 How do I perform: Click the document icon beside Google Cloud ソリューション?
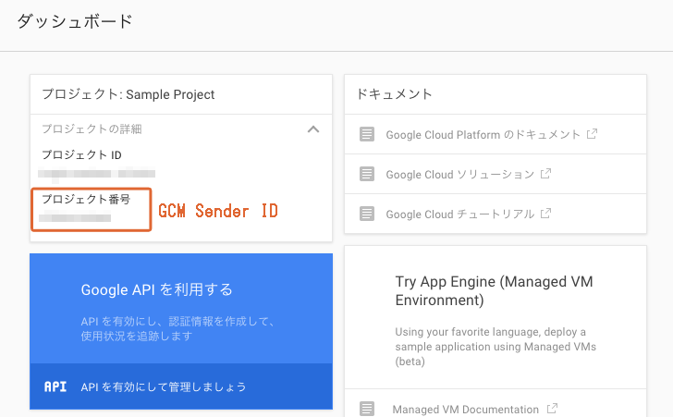pyautogui.click(x=366, y=174)
